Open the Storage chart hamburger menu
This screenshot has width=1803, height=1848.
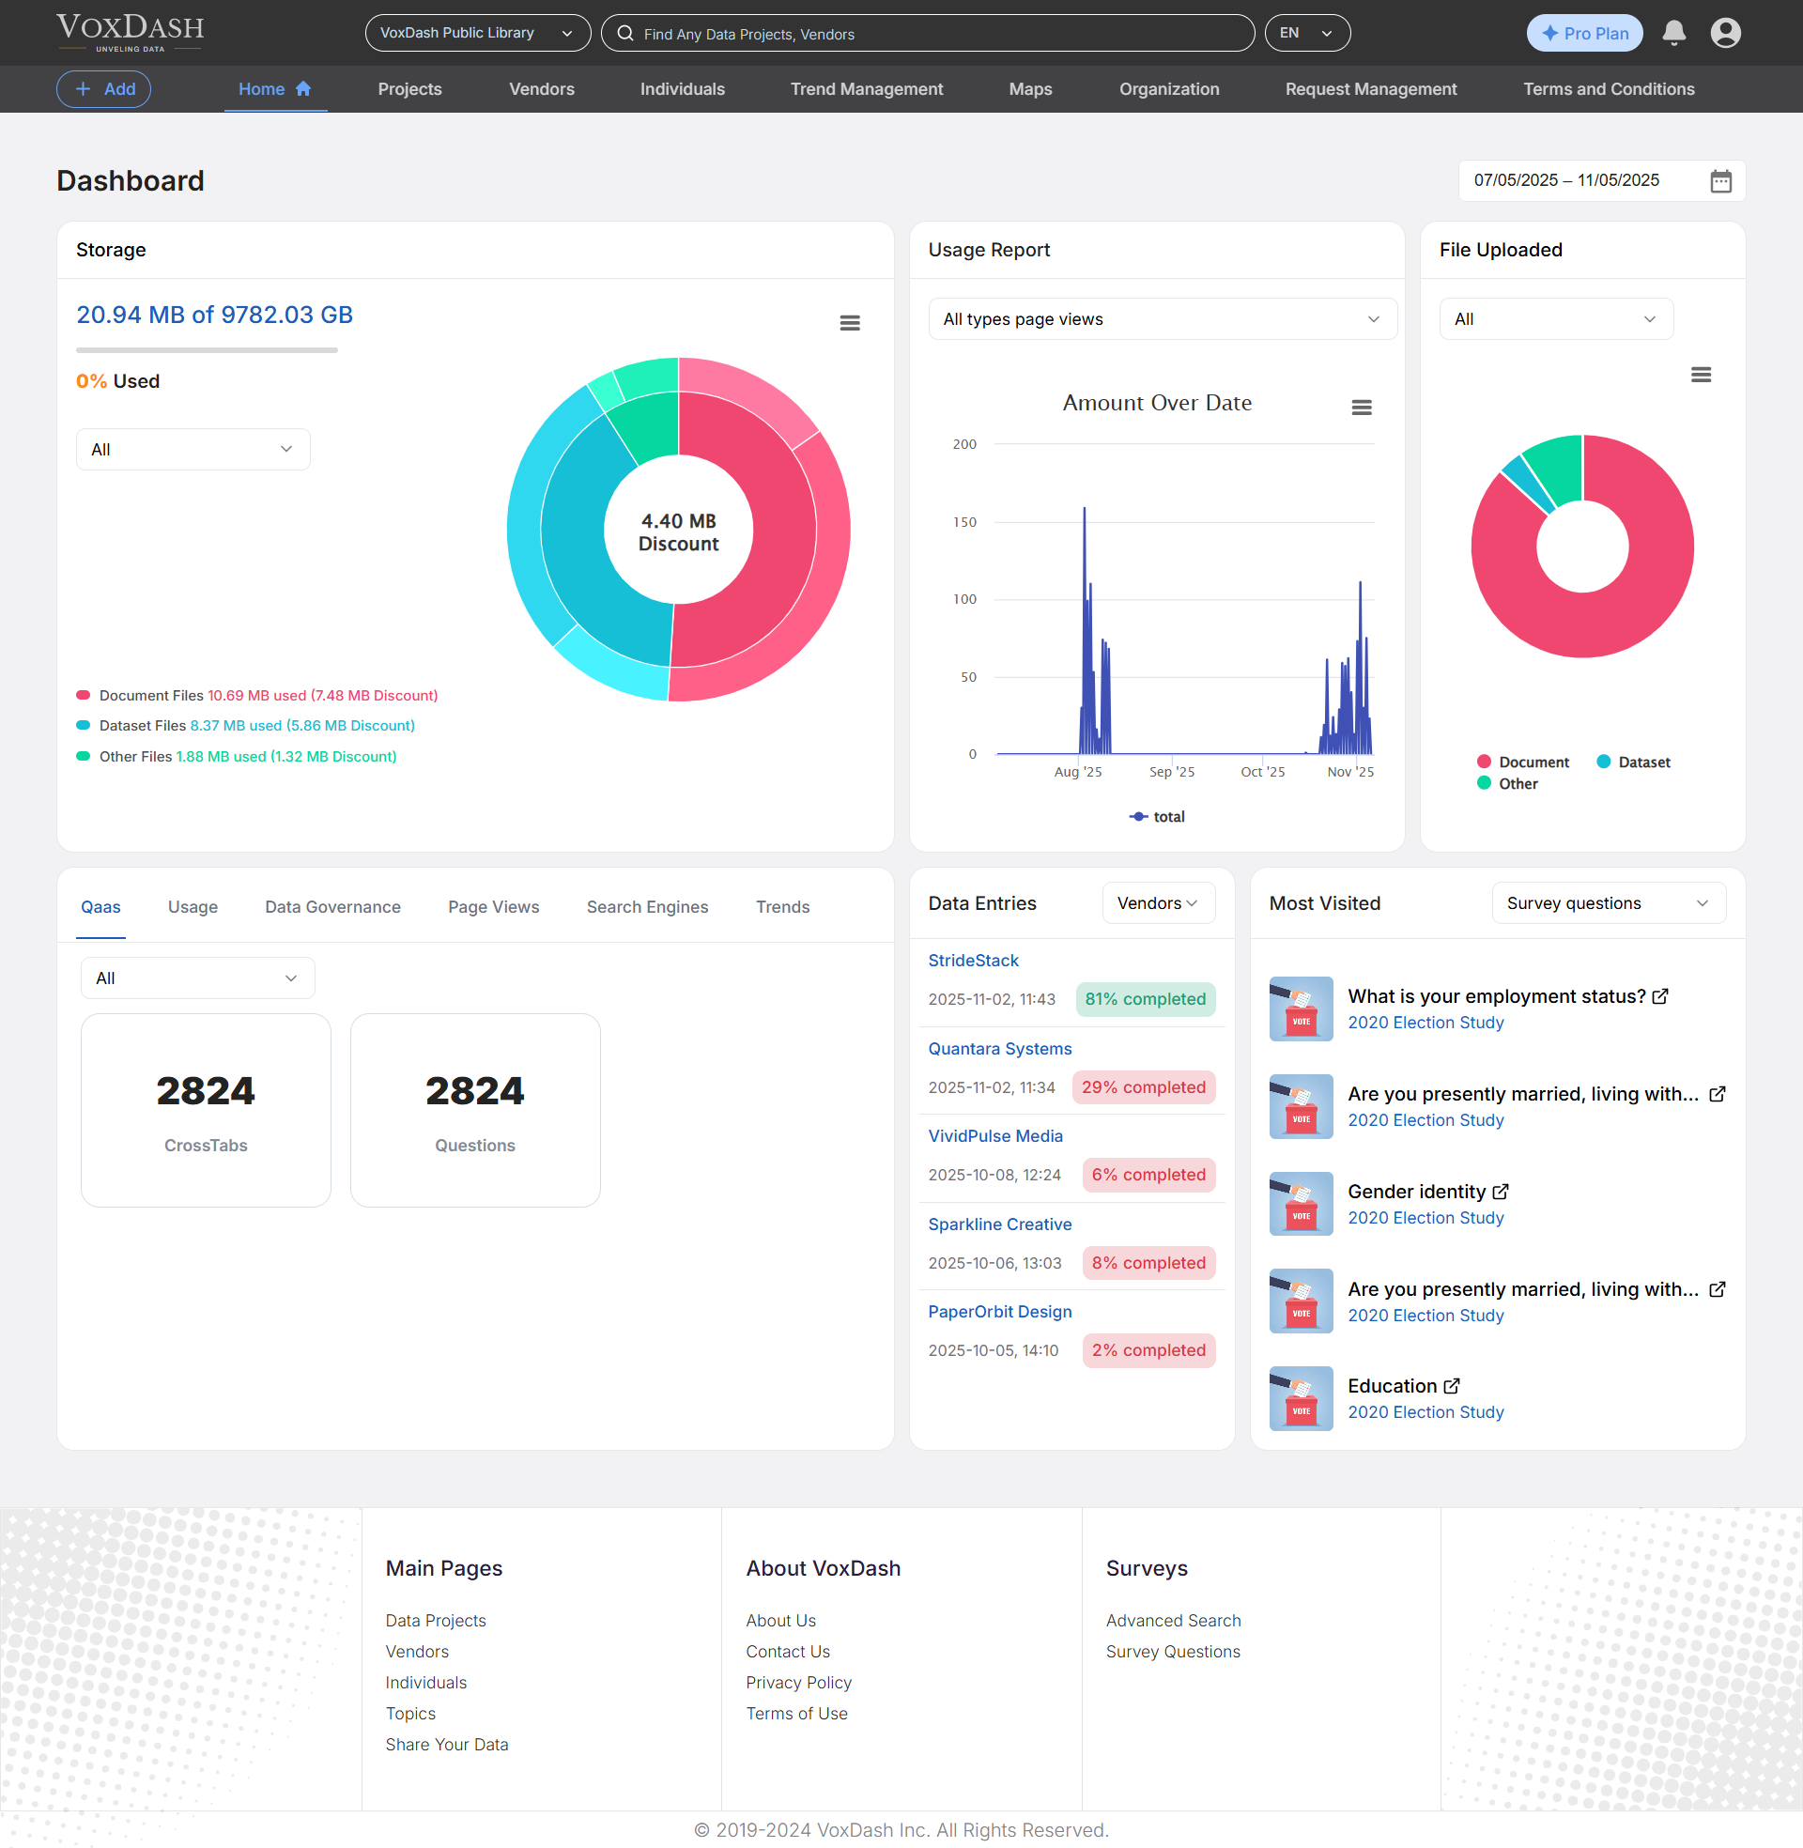tap(850, 322)
